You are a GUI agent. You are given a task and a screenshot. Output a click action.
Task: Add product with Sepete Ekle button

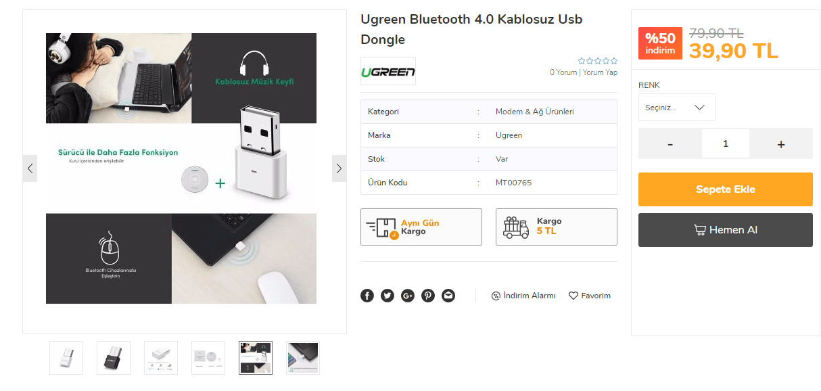pyautogui.click(x=726, y=189)
